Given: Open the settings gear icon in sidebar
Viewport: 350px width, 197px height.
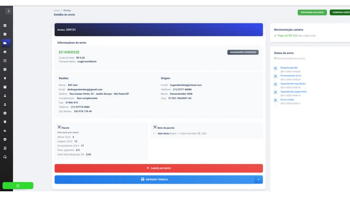Looking at the screenshot, I should pos(5,139).
